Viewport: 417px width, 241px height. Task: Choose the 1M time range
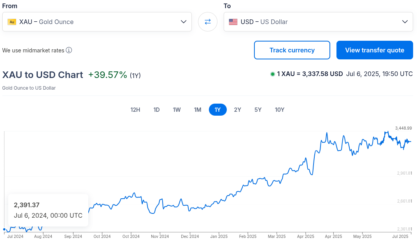[198, 110]
